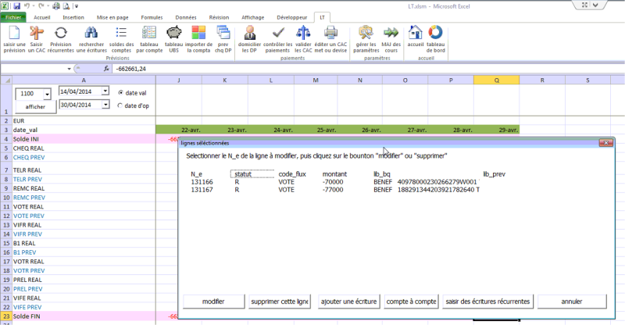The height and width of the screenshot is (325, 625).
Task: Open the 30/04/2014 date dropdown
Action: [105, 105]
